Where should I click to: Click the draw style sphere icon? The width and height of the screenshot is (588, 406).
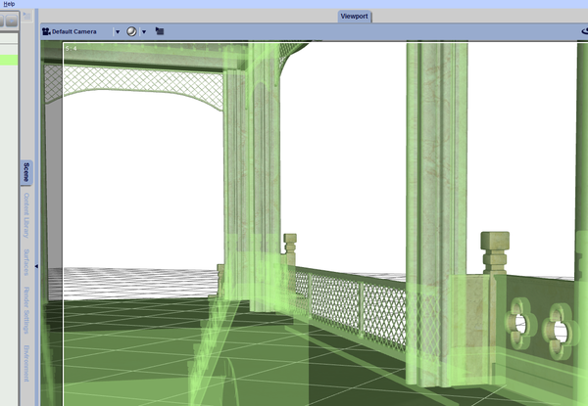[131, 31]
